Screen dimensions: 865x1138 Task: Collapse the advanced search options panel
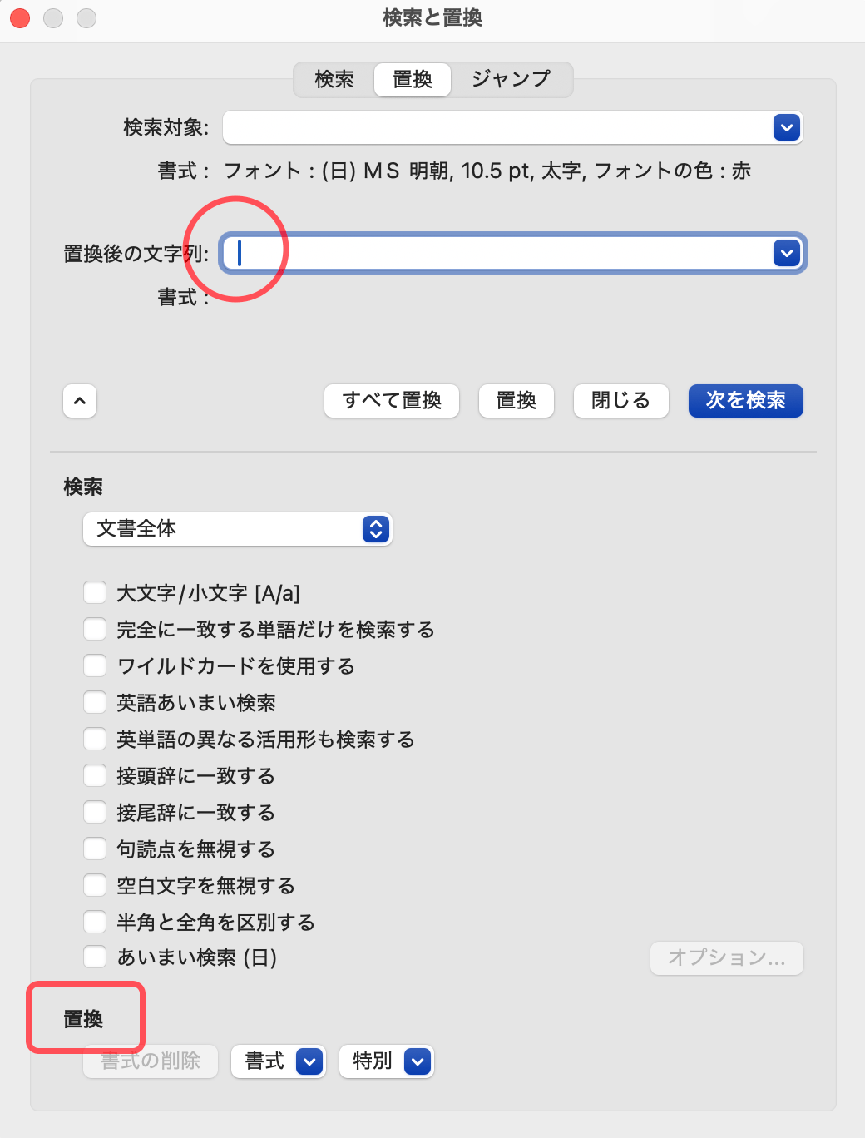79,401
